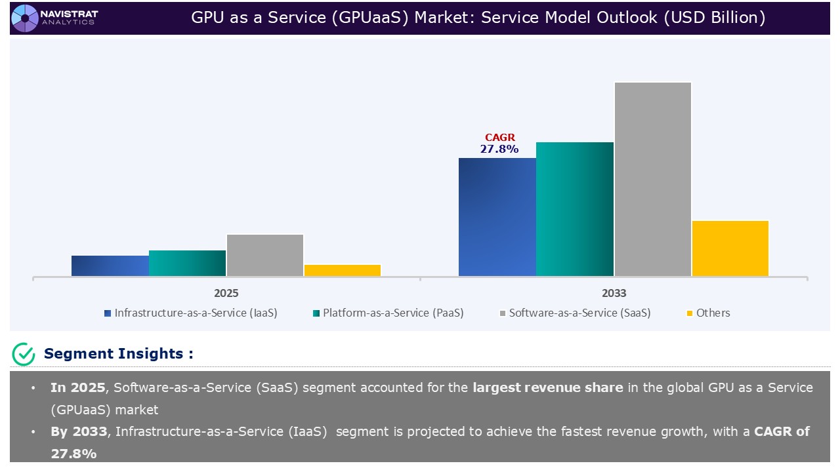
Task: Select the PaaS teal legend swatch
Action: (x=316, y=313)
